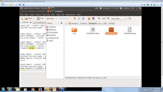
Task: Open the Computer location icon
Action: [x=93, y=19]
